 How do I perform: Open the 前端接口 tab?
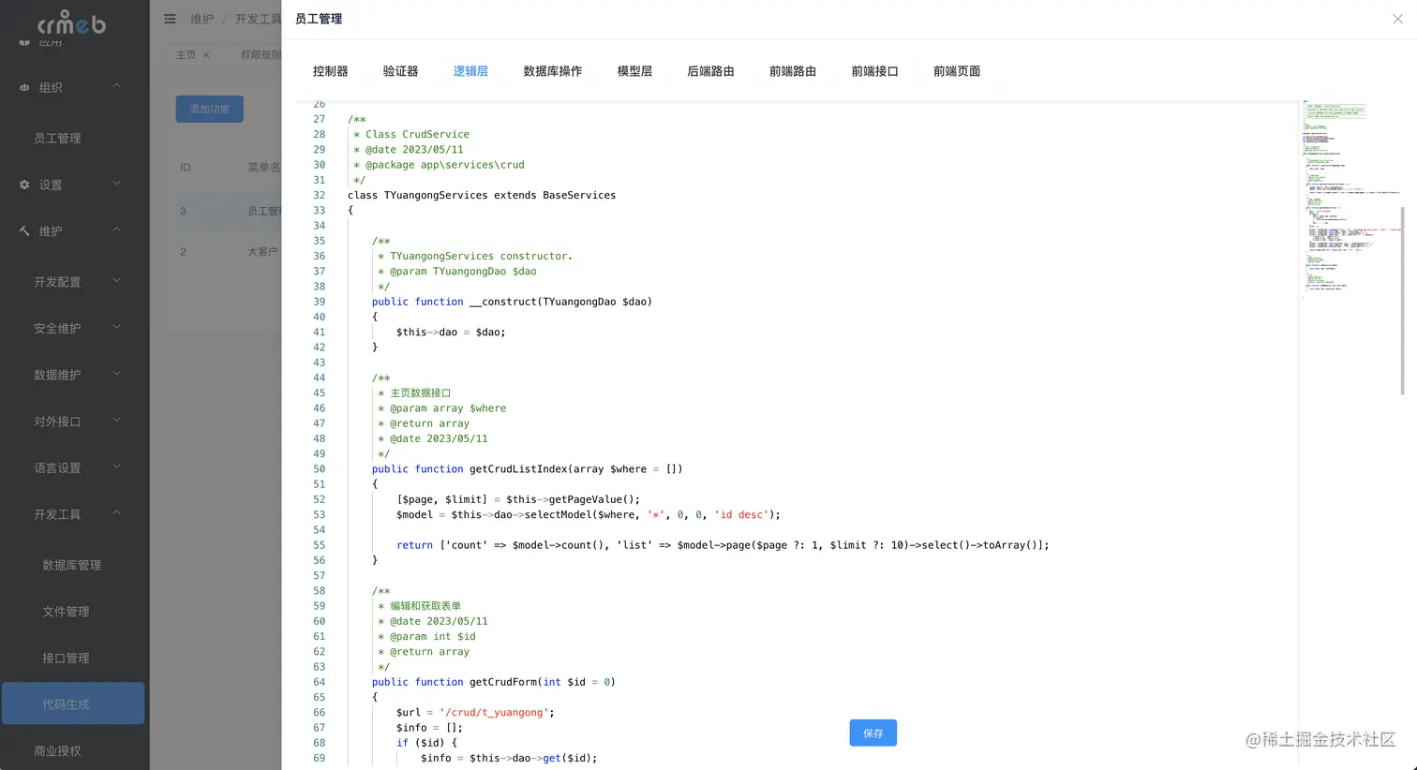click(x=874, y=71)
